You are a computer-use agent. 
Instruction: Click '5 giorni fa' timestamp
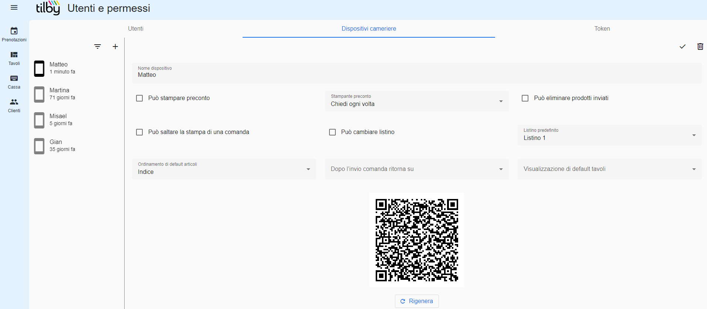61,124
